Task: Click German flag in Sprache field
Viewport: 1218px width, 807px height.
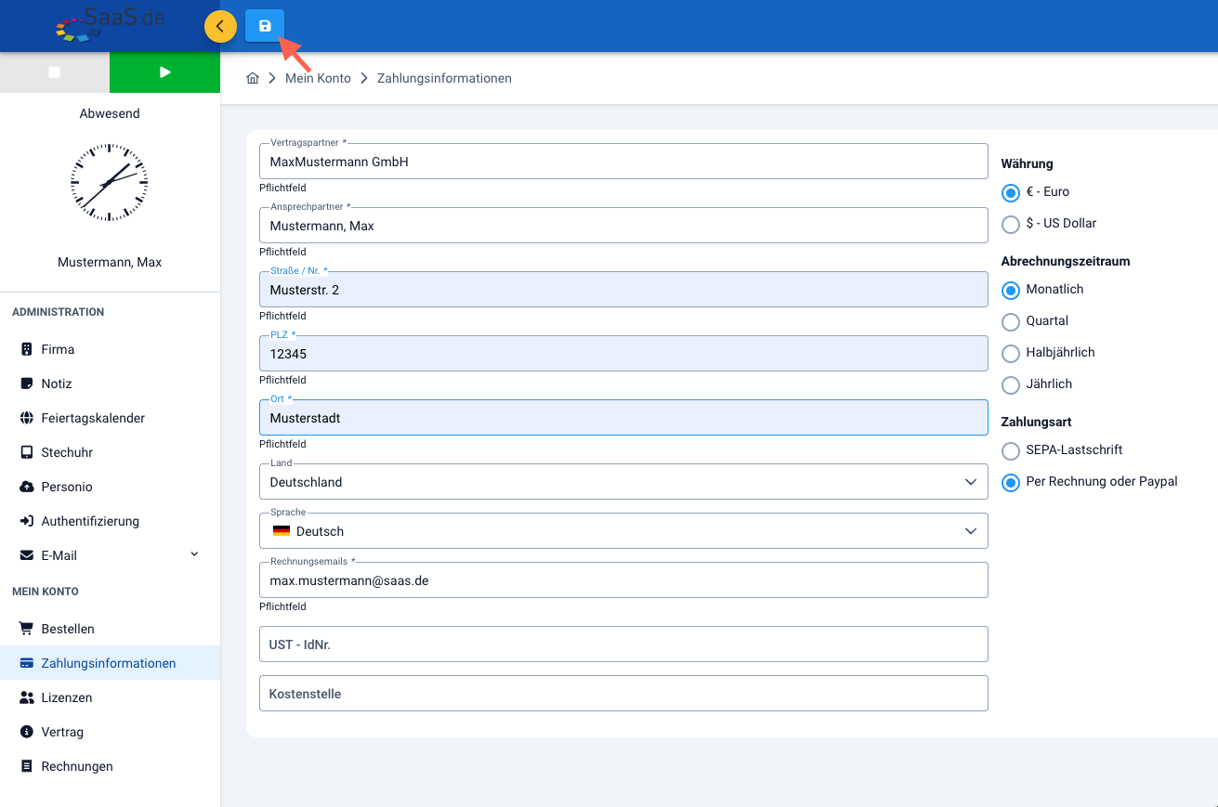Action: [281, 531]
